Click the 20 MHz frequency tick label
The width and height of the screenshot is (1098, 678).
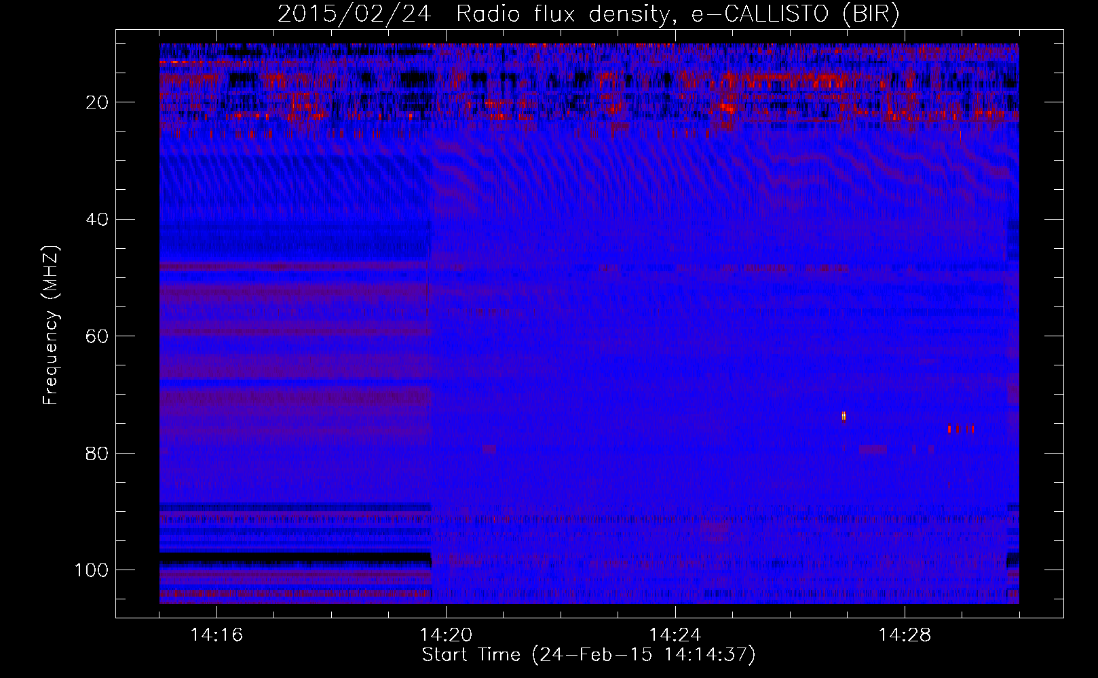pos(98,103)
